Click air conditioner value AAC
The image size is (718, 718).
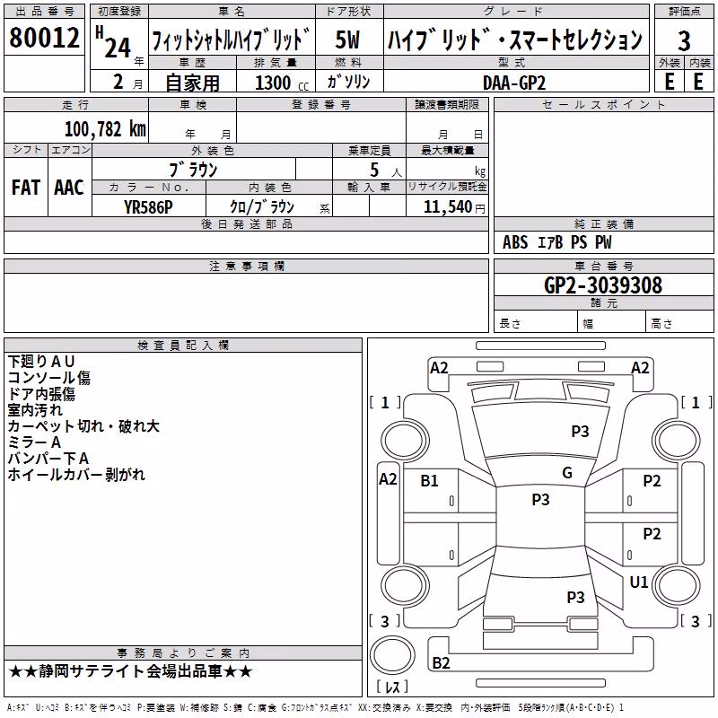(x=69, y=188)
